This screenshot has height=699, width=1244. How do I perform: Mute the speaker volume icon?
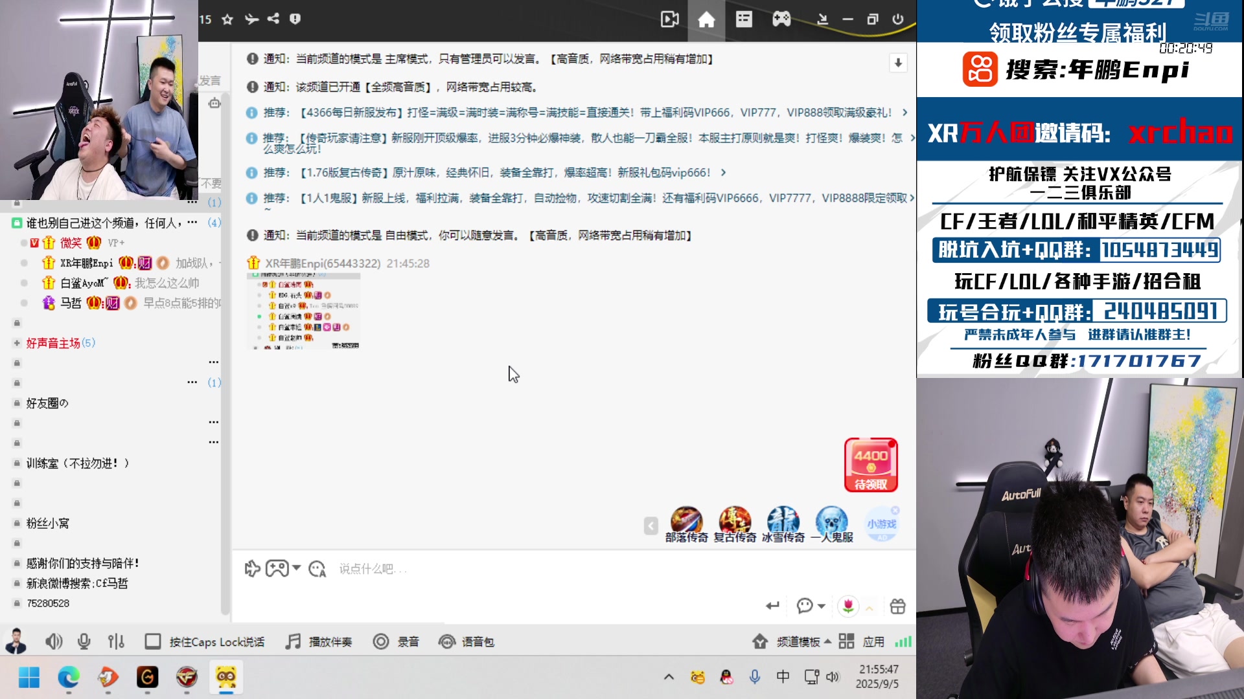pyautogui.click(x=54, y=641)
